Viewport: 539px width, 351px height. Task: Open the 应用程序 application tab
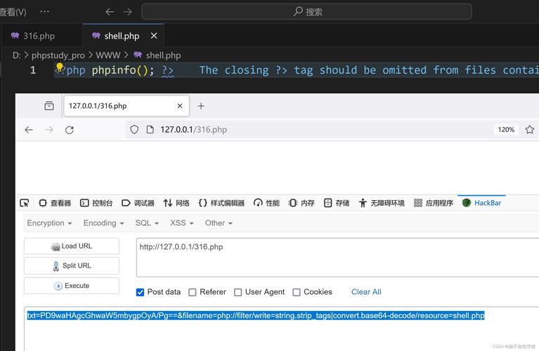pyautogui.click(x=434, y=203)
